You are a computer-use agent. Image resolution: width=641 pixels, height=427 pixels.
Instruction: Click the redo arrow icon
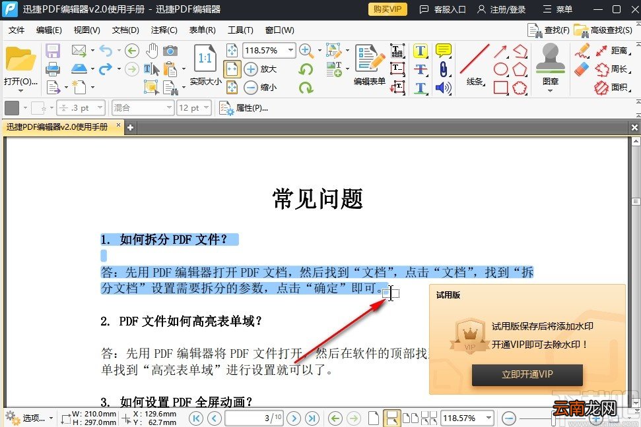106,69
